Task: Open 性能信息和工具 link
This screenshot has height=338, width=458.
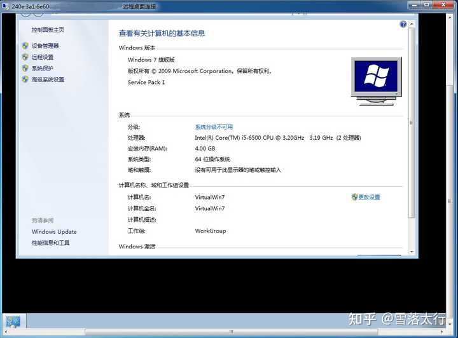Action: click(50, 243)
